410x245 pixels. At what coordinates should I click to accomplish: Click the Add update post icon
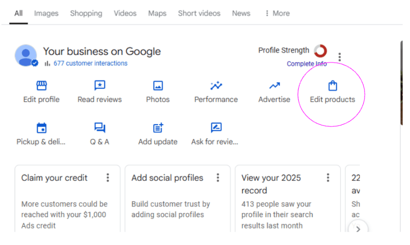pyautogui.click(x=158, y=128)
